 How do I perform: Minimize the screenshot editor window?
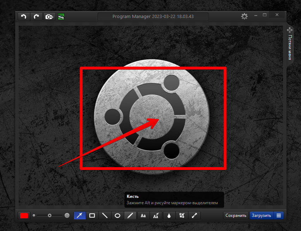[x=256, y=15]
